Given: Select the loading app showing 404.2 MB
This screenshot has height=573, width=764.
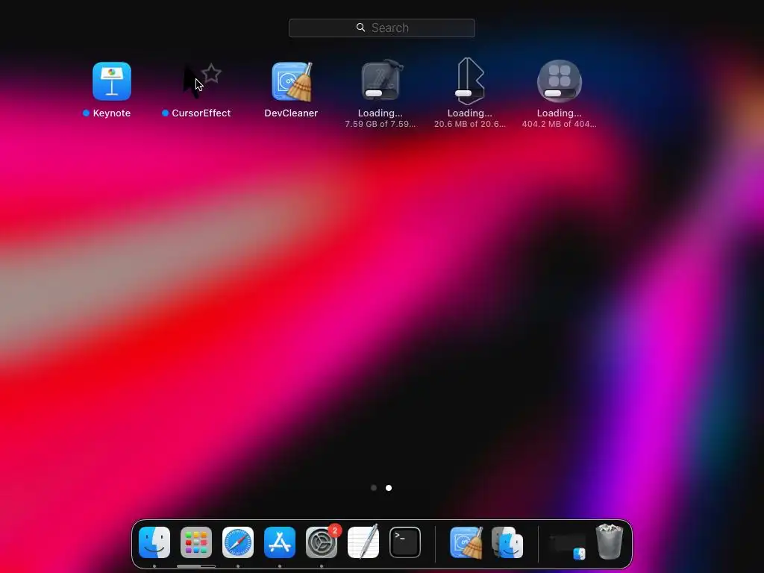Looking at the screenshot, I should 560,81.
